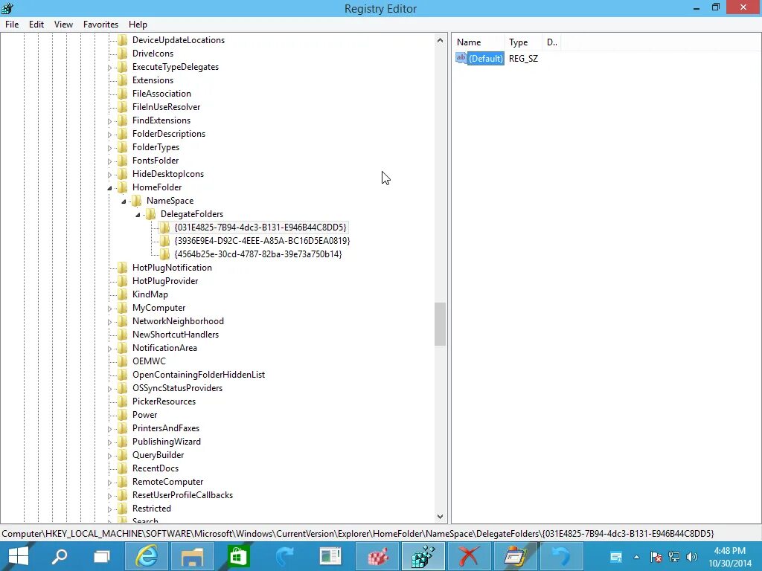The image size is (762, 571).
Task: Select the HotPlugProvider key
Action: [x=165, y=281]
